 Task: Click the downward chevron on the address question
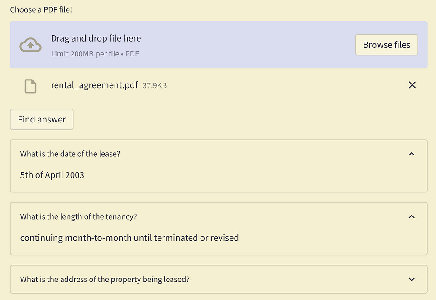tap(412, 279)
